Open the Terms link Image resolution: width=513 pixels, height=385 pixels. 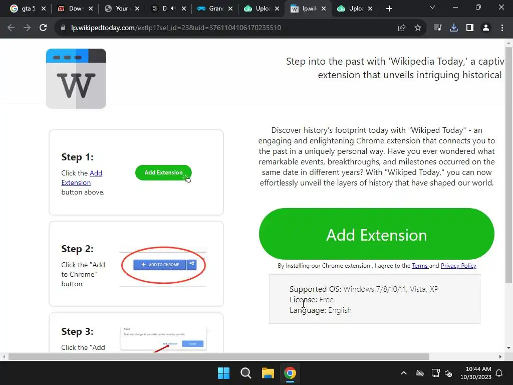tap(420, 266)
